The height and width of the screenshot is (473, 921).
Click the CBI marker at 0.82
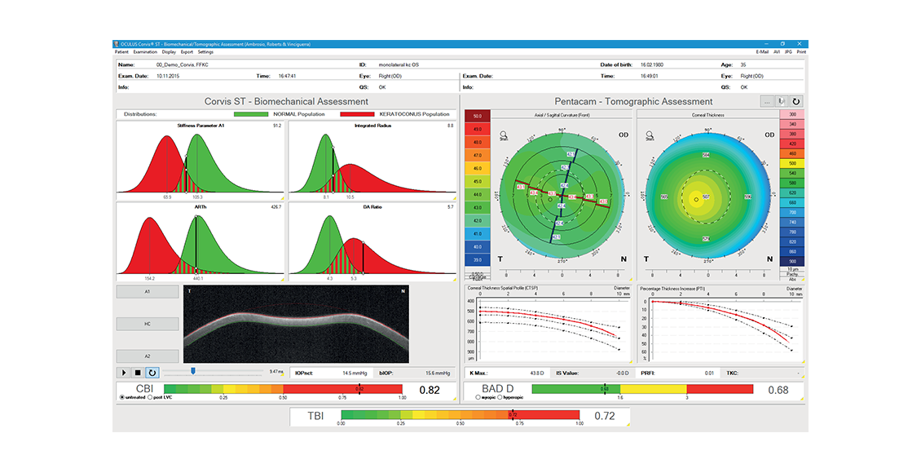pos(359,389)
